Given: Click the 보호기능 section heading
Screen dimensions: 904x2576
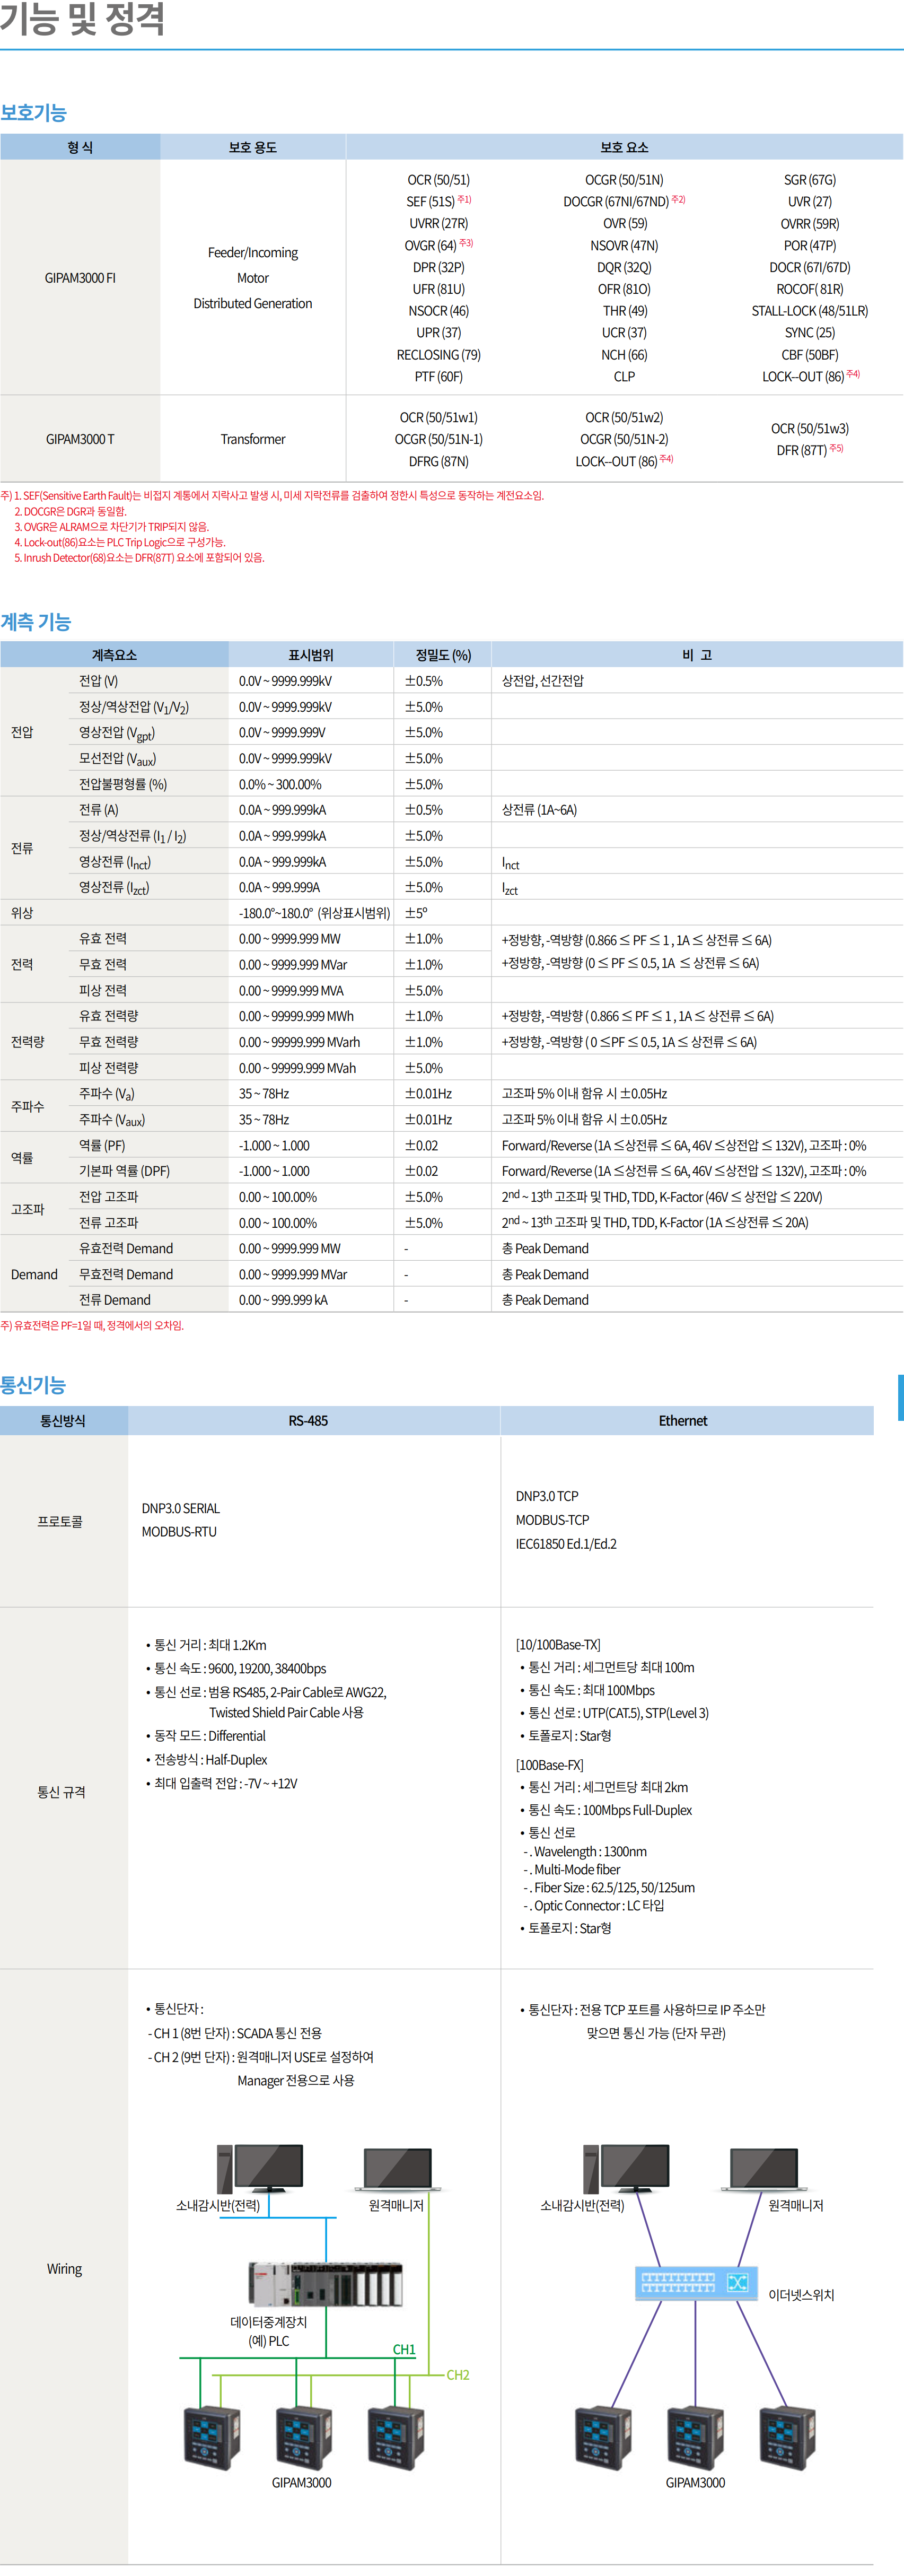Looking at the screenshot, I should [33, 112].
